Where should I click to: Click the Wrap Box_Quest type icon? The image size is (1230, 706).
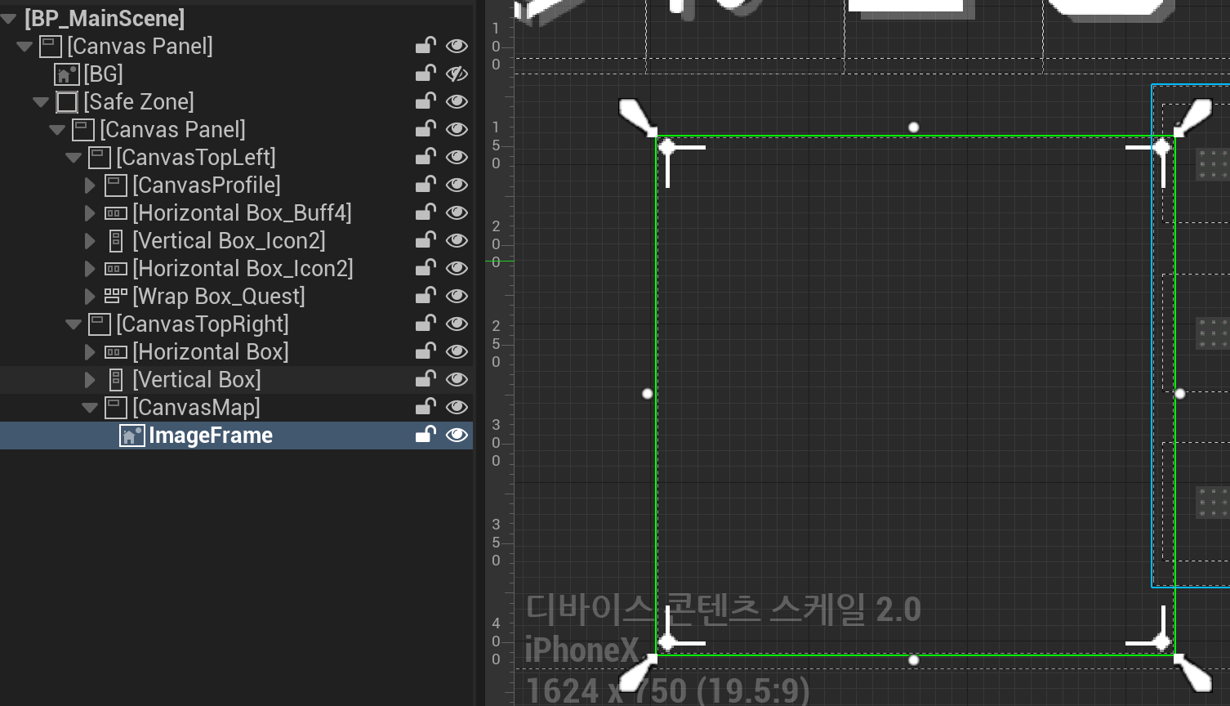115,296
